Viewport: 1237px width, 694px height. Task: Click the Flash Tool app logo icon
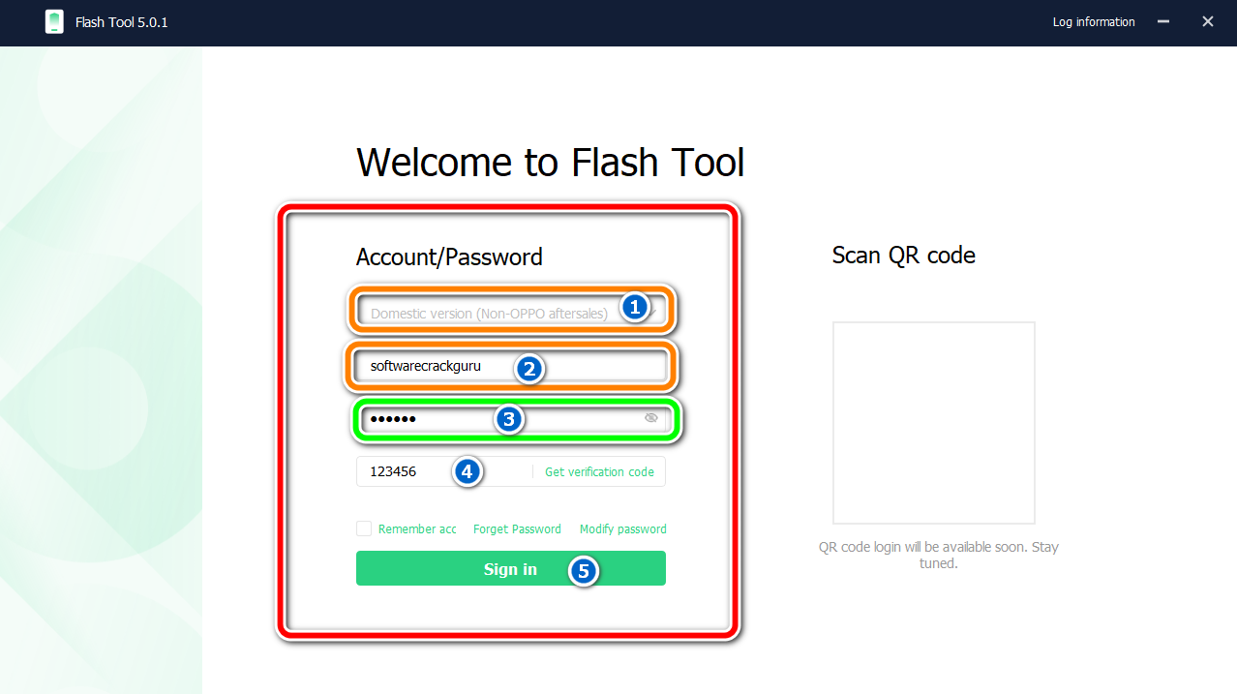tap(54, 21)
